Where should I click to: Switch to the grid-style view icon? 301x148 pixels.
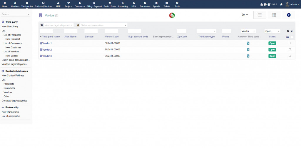[274, 15]
